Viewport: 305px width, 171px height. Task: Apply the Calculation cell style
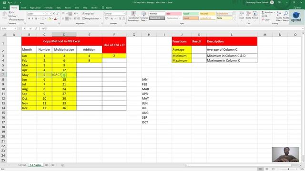tap(224, 14)
